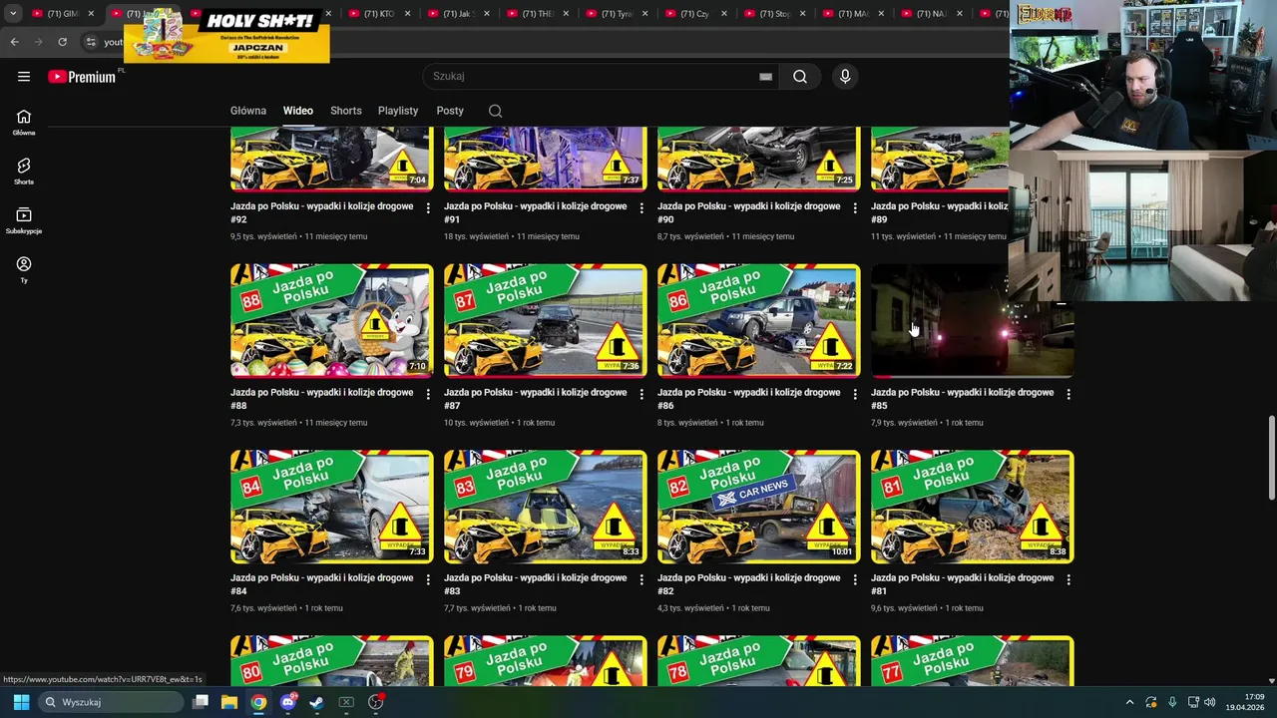Show hidden system tray icons chevron
Image resolution: width=1277 pixels, height=718 pixels.
click(1129, 702)
